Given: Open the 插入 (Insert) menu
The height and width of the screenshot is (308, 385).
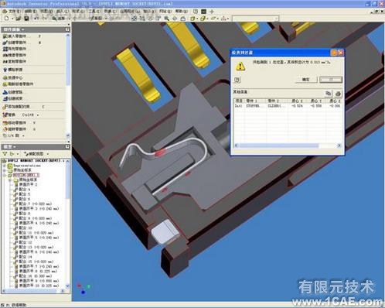Looking at the screenshot, I should click(x=63, y=12).
